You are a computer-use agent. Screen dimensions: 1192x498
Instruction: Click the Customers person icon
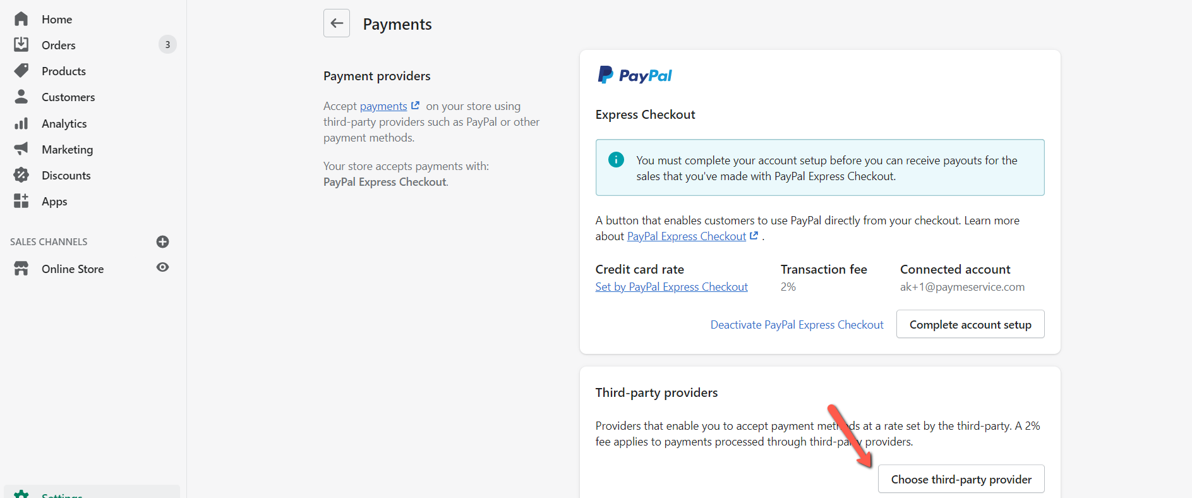click(x=21, y=97)
